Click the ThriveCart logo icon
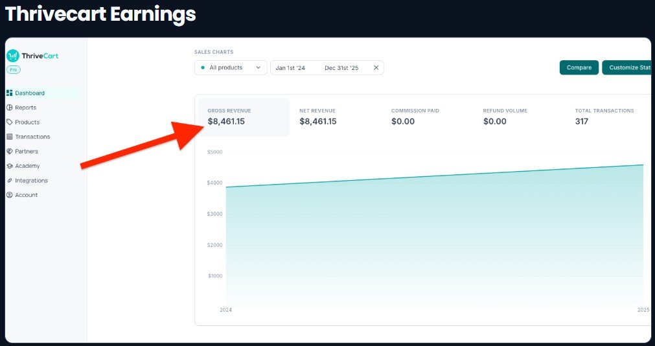 click(13, 56)
